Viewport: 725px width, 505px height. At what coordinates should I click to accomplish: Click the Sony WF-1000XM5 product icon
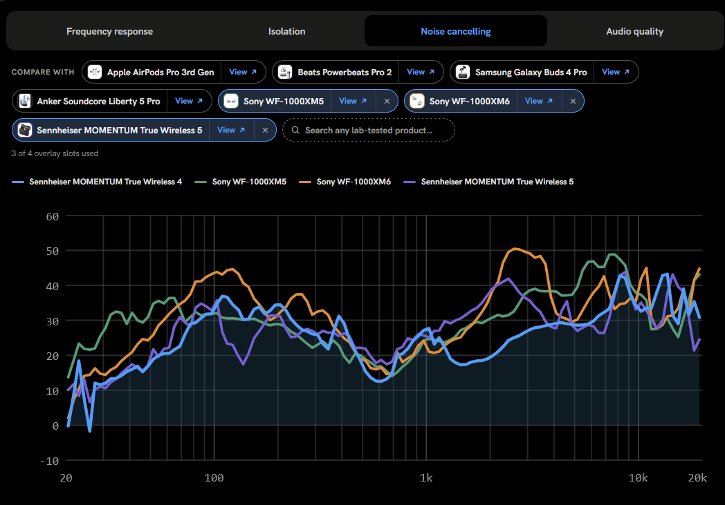231,101
